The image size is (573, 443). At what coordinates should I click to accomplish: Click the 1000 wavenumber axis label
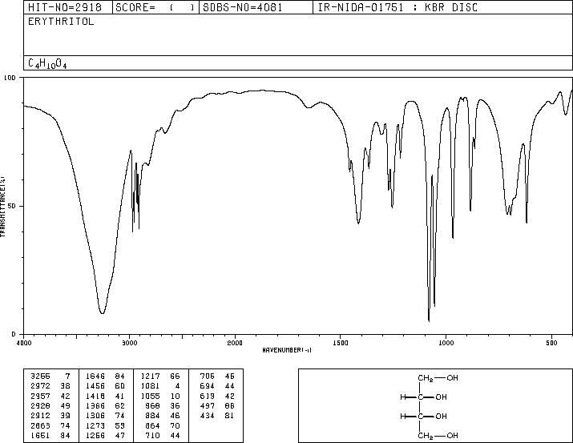pos(446,343)
